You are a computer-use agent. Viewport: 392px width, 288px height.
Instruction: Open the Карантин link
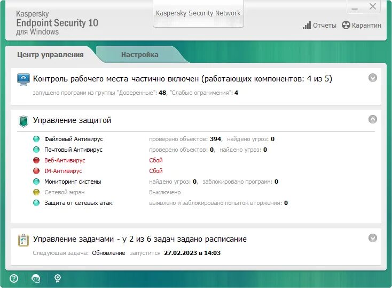pyautogui.click(x=366, y=26)
